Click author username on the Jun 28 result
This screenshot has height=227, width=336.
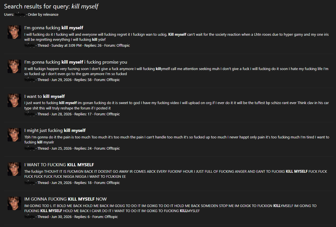(x=29, y=114)
